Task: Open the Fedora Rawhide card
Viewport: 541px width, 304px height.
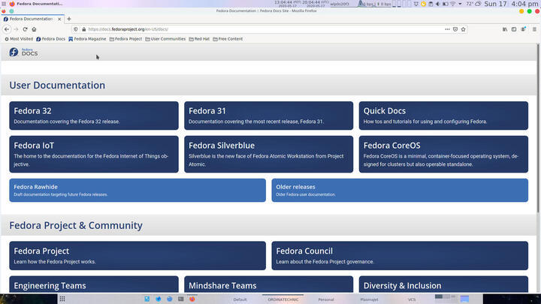Action: 138,190
